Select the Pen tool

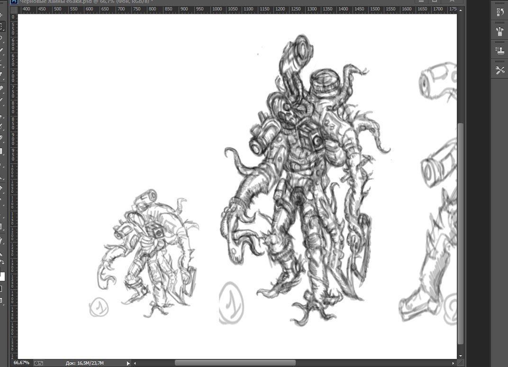tap(1, 188)
